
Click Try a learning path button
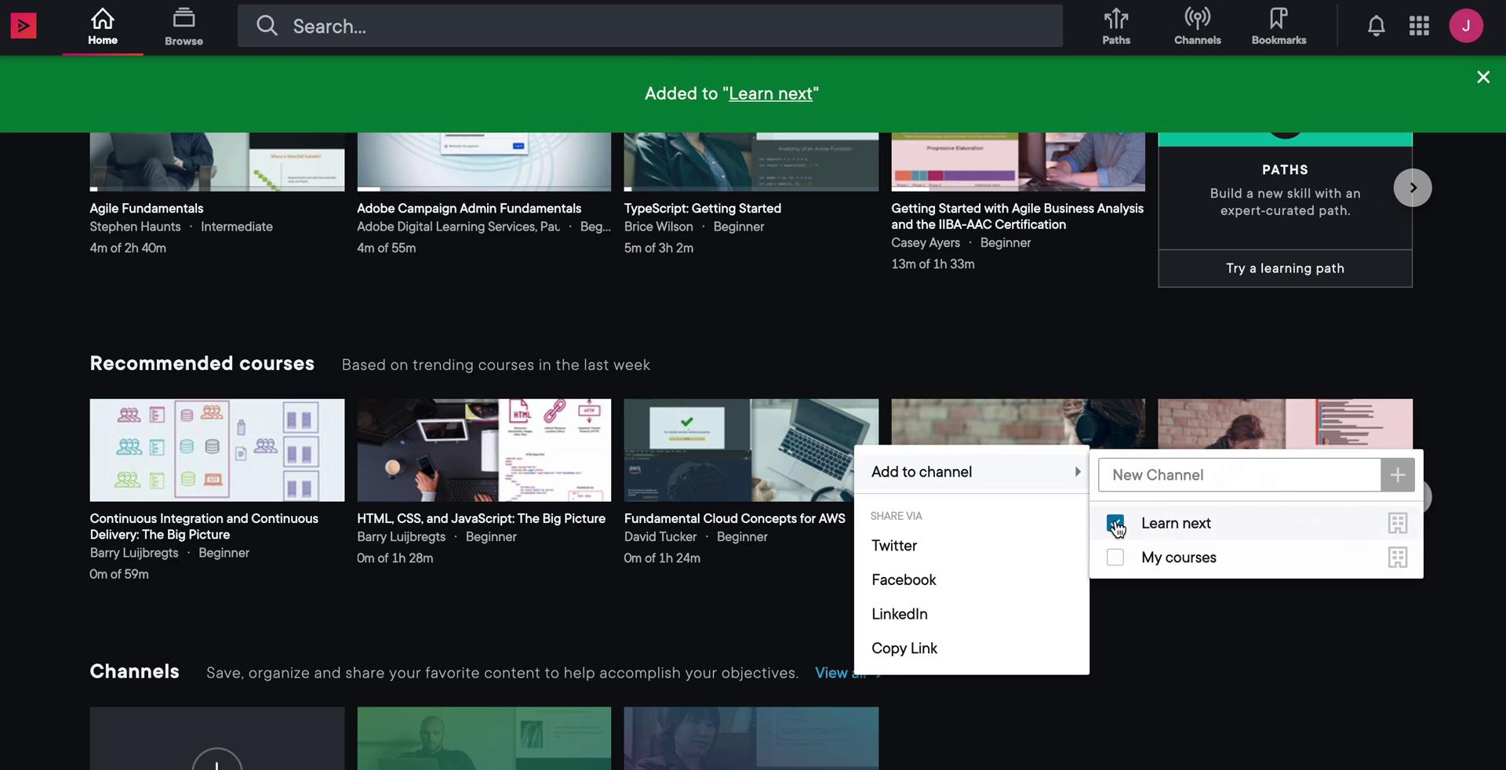[x=1285, y=268]
